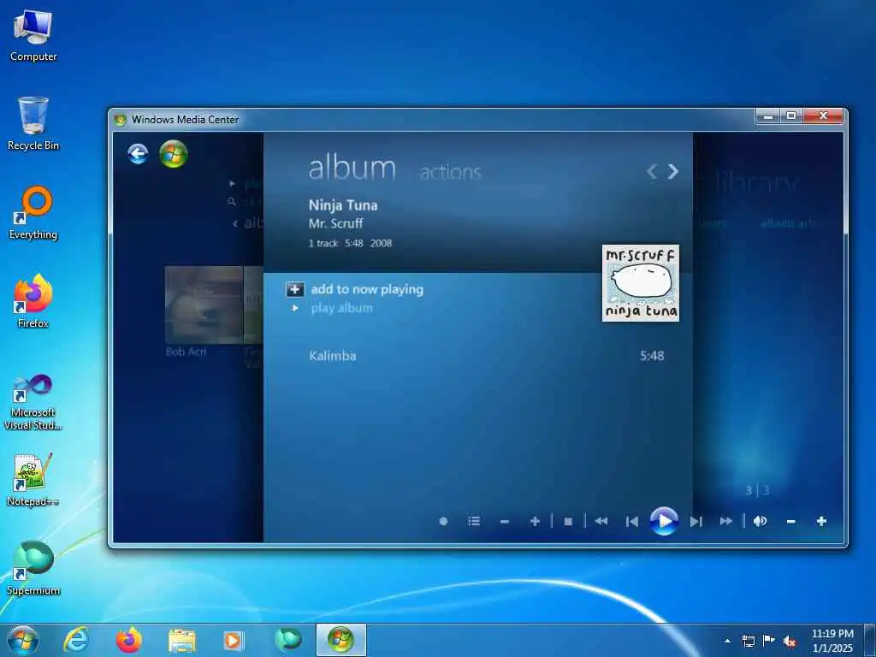Screen dimensions: 876x657
Task: Click the 5:48 duration beside Kalimba
Action: tap(652, 356)
